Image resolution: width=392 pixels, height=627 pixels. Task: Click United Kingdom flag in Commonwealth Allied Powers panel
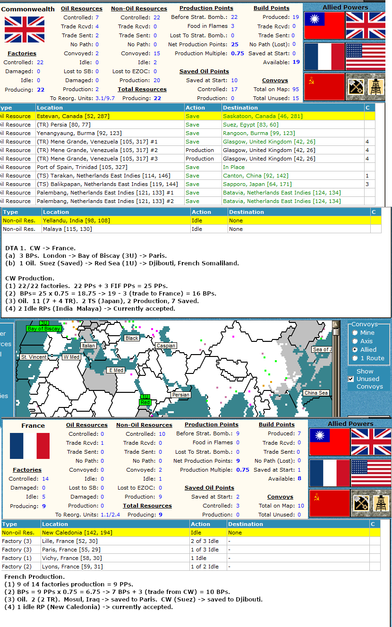coord(365,25)
